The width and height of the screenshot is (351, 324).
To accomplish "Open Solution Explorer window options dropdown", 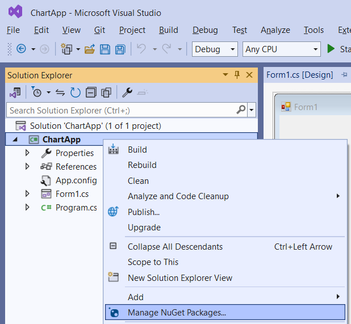I will [x=225, y=74].
